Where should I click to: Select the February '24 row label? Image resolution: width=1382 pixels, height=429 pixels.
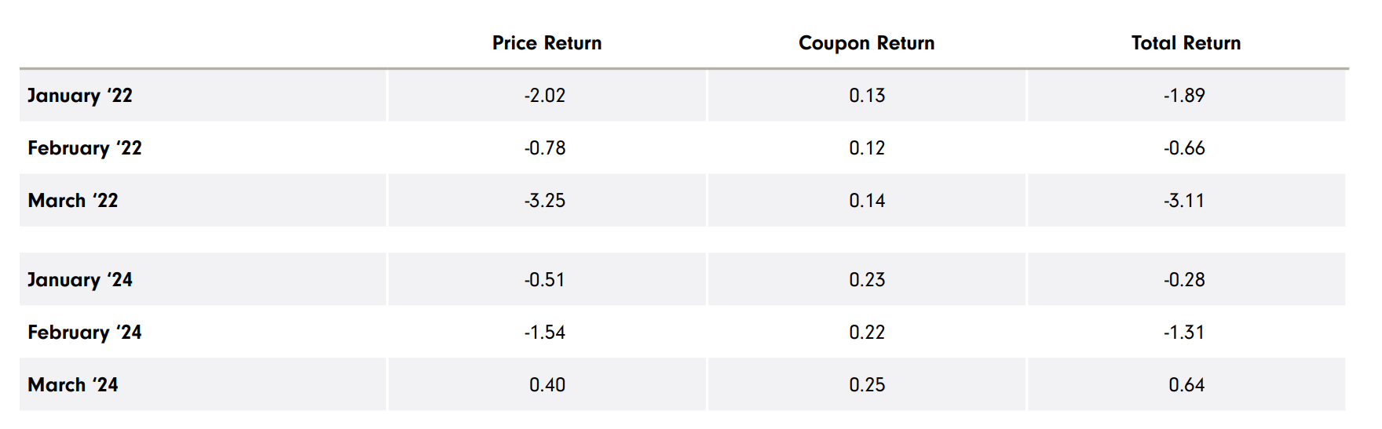click(85, 333)
